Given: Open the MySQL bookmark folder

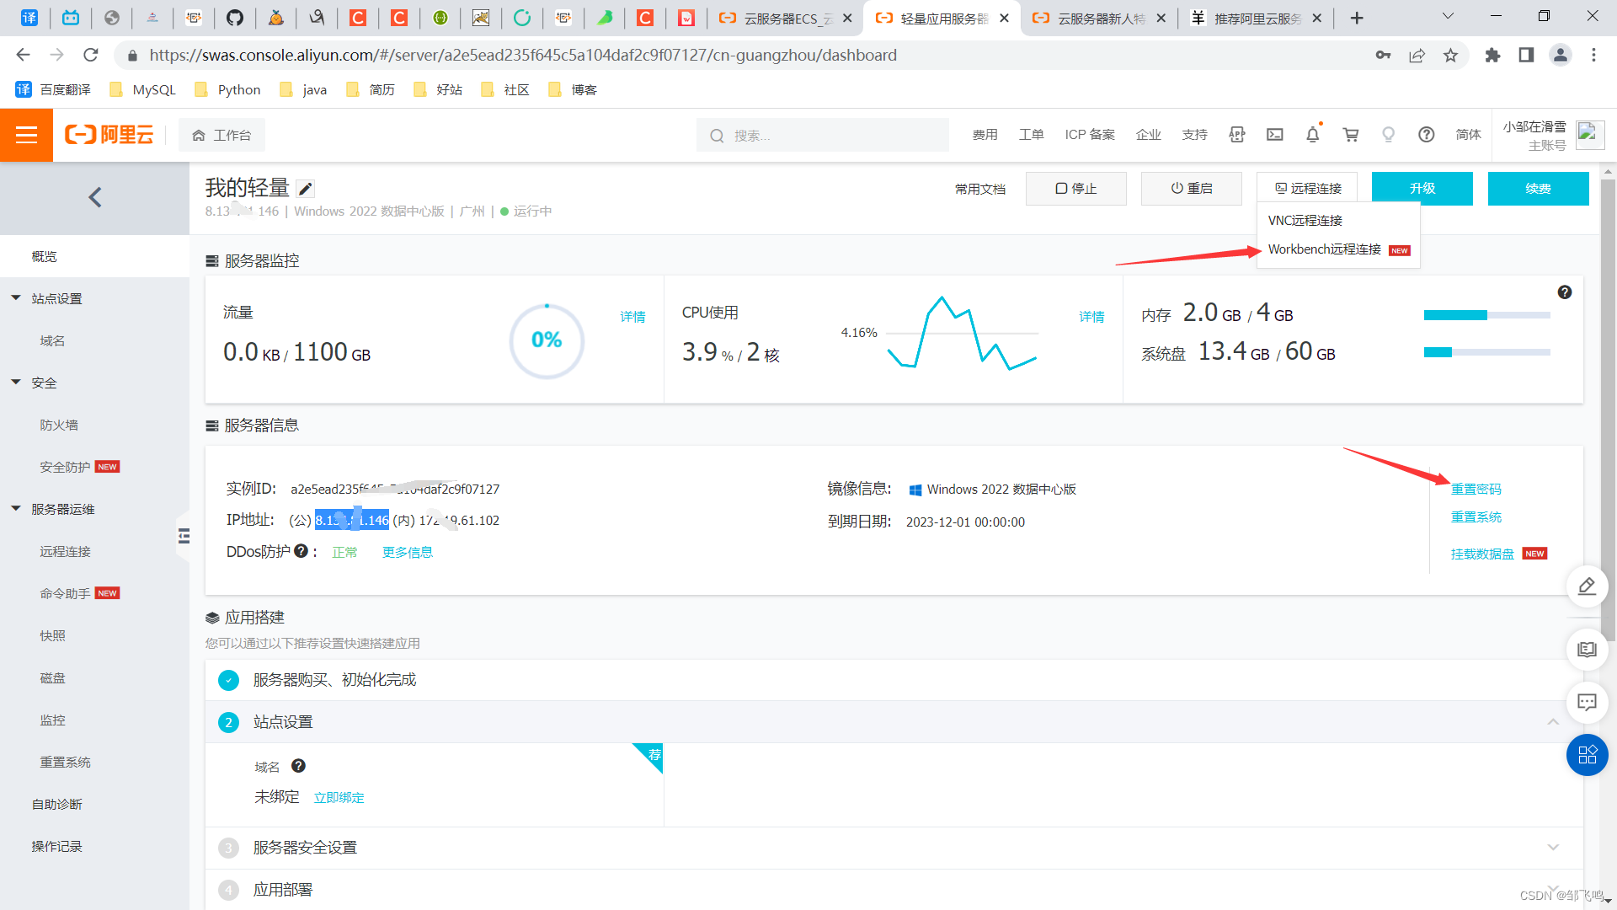Looking at the screenshot, I should coord(142,89).
